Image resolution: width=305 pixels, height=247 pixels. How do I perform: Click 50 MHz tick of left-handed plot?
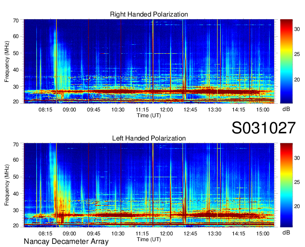pos(16,177)
